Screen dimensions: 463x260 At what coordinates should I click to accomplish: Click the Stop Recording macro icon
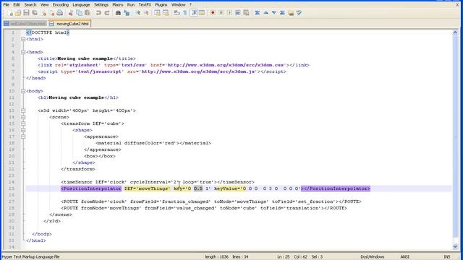(x=221, y=13)
